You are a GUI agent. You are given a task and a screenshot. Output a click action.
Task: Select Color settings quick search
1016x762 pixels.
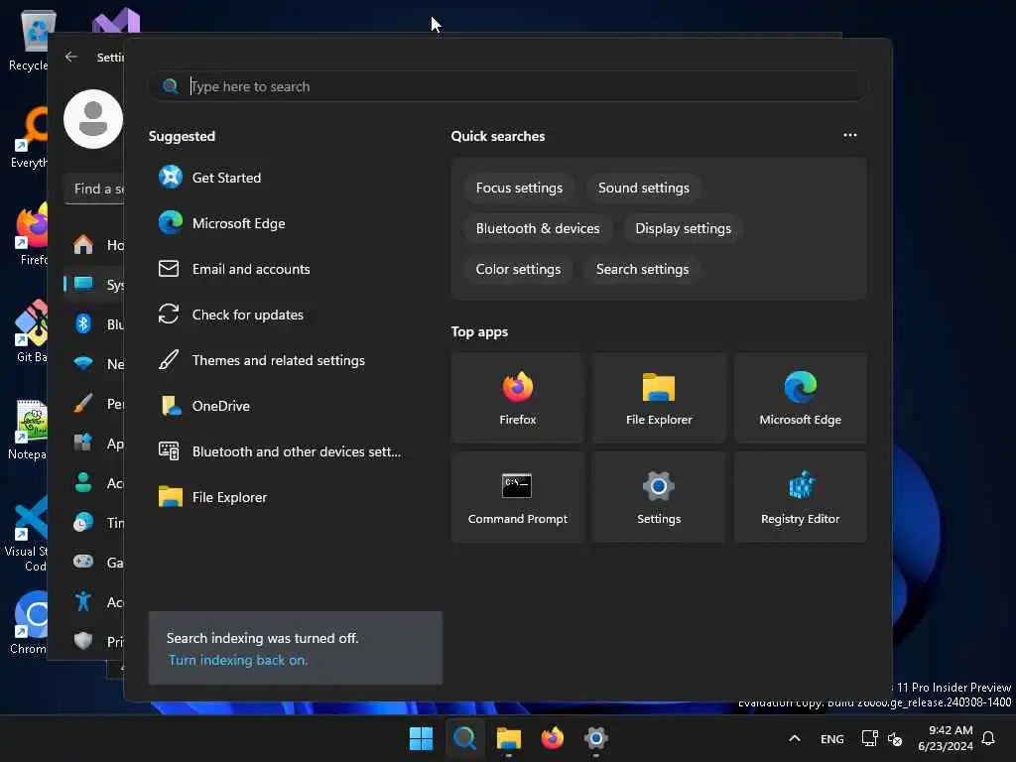(518, 270)
